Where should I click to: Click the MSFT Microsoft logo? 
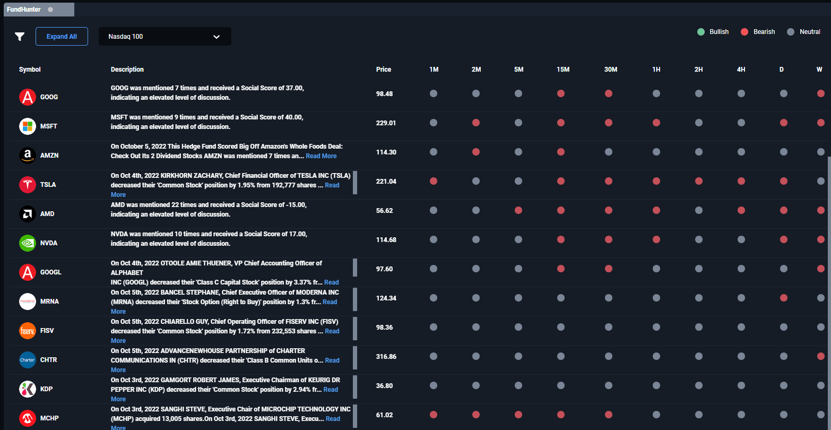[x=28, y=126]
